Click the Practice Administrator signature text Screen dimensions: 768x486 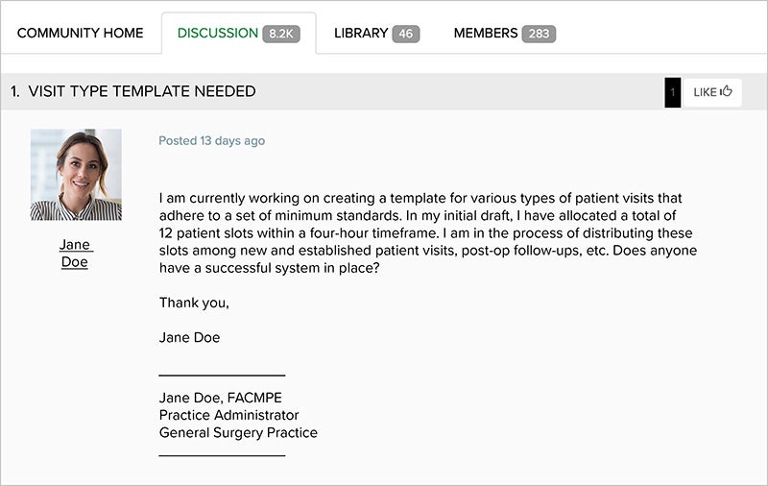(229, 416)
